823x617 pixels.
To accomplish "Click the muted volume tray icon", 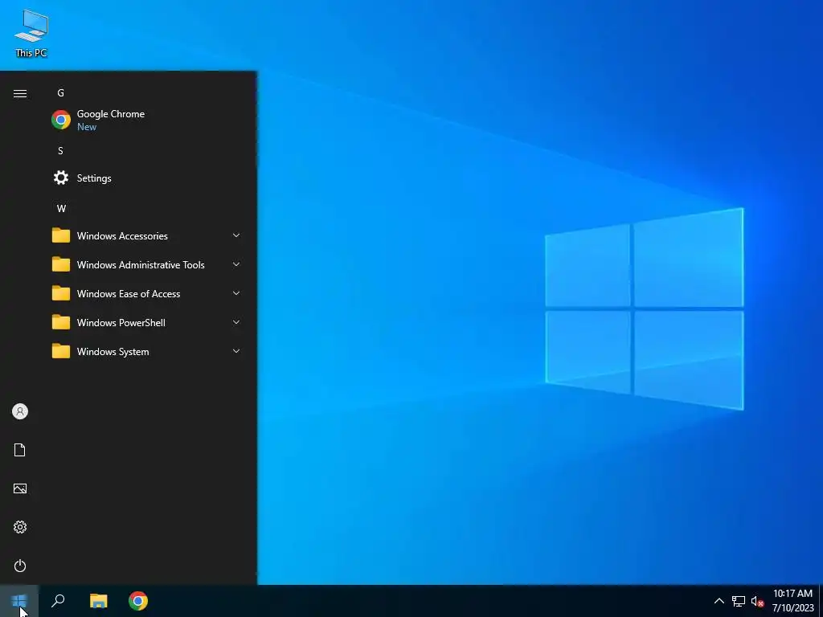I will coord(757,601).
